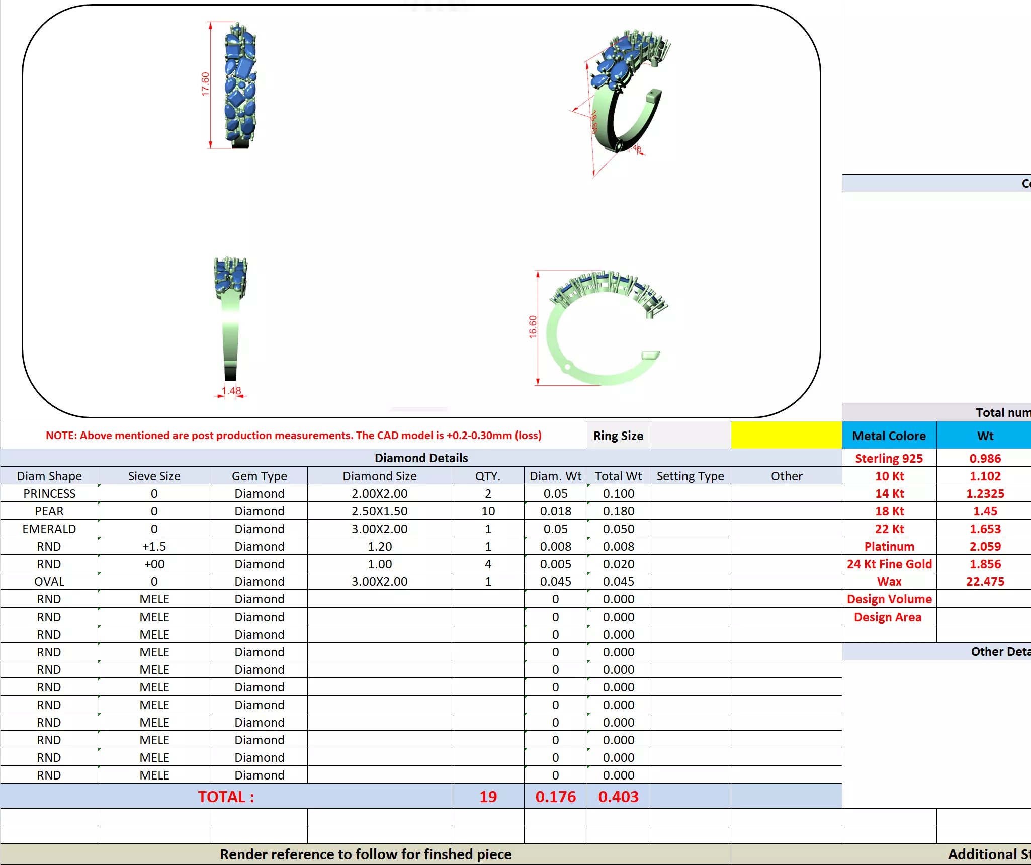Image resolution: width=1031 pixels, height=865 pixels.
Task: Click the Metal Colore header cell
Action: point(889,436)
